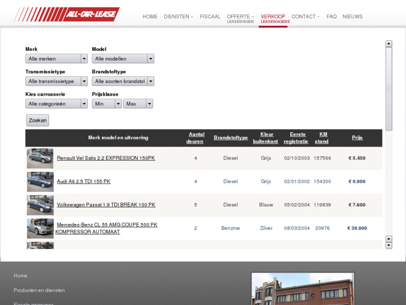Open the Model dropdown (Alle modellen)
The width and height of the screenshot is (406, 305).
[123, 59]
